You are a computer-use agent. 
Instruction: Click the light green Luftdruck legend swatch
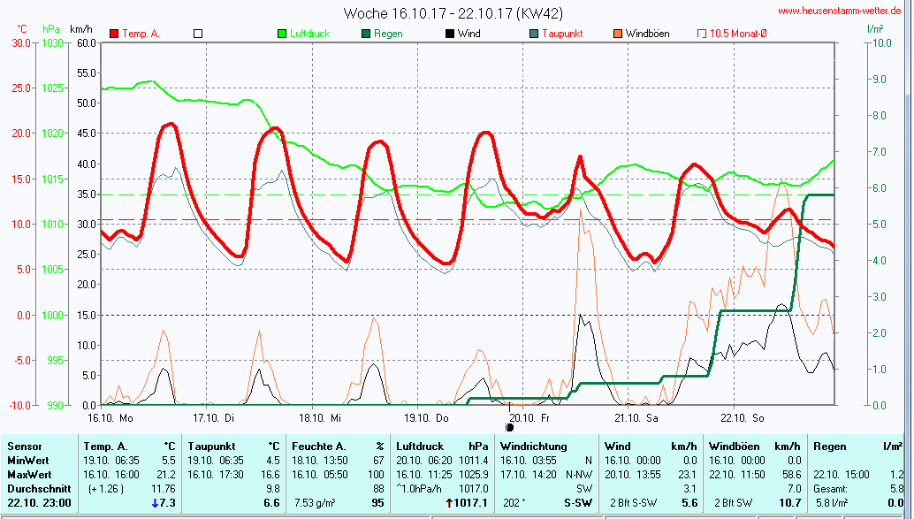click(x=282, y=34)
